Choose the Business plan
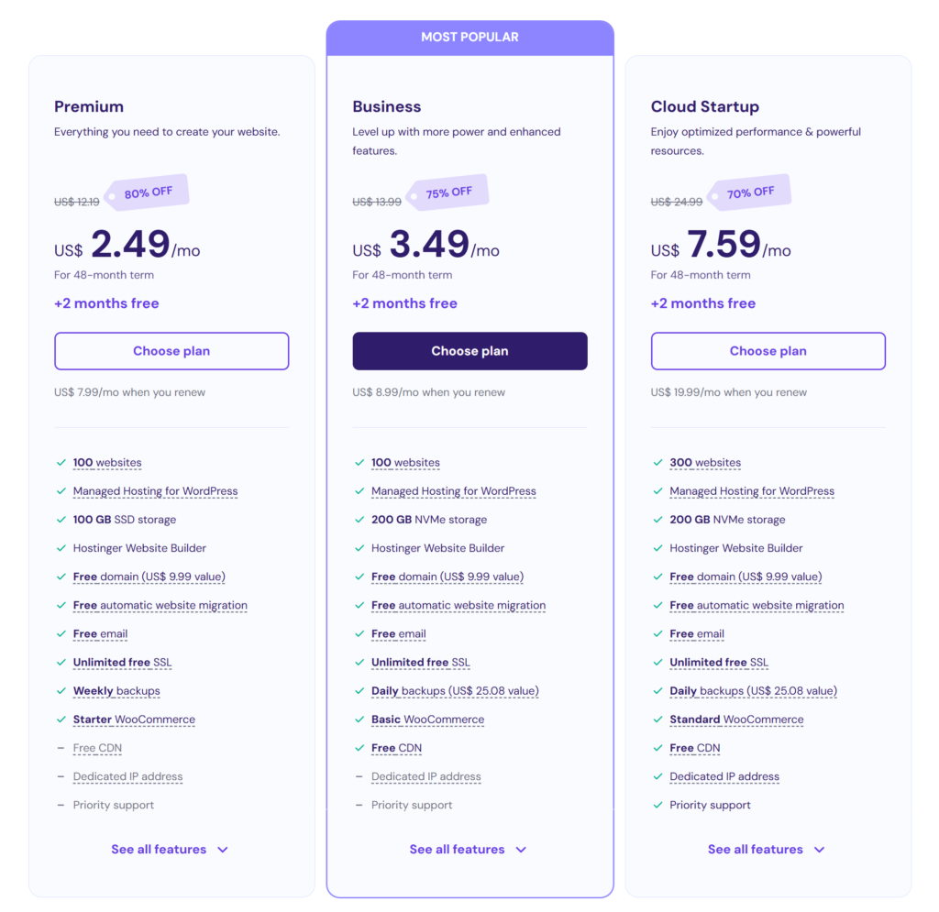939x912 pixels. pos(469,351)
